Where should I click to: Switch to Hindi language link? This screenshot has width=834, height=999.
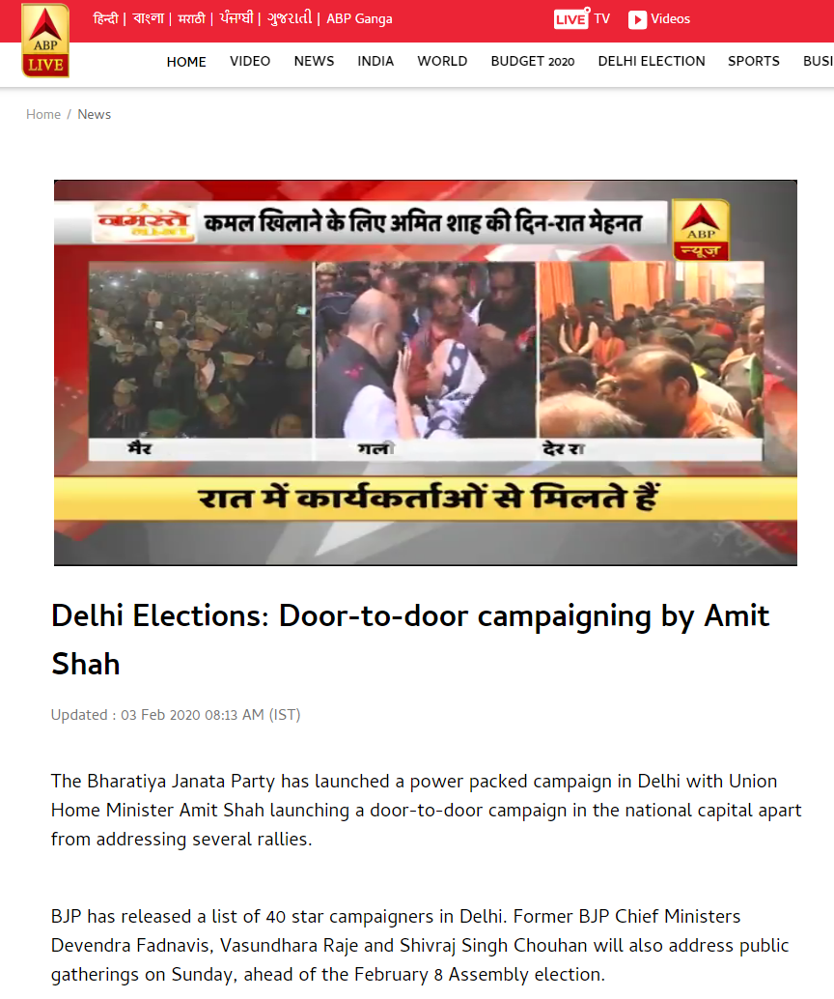[x=105, y=18]
